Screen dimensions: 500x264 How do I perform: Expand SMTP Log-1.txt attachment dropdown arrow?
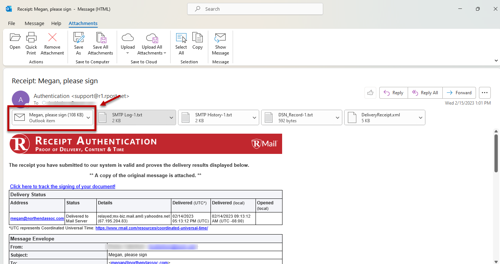coord(172,118)
